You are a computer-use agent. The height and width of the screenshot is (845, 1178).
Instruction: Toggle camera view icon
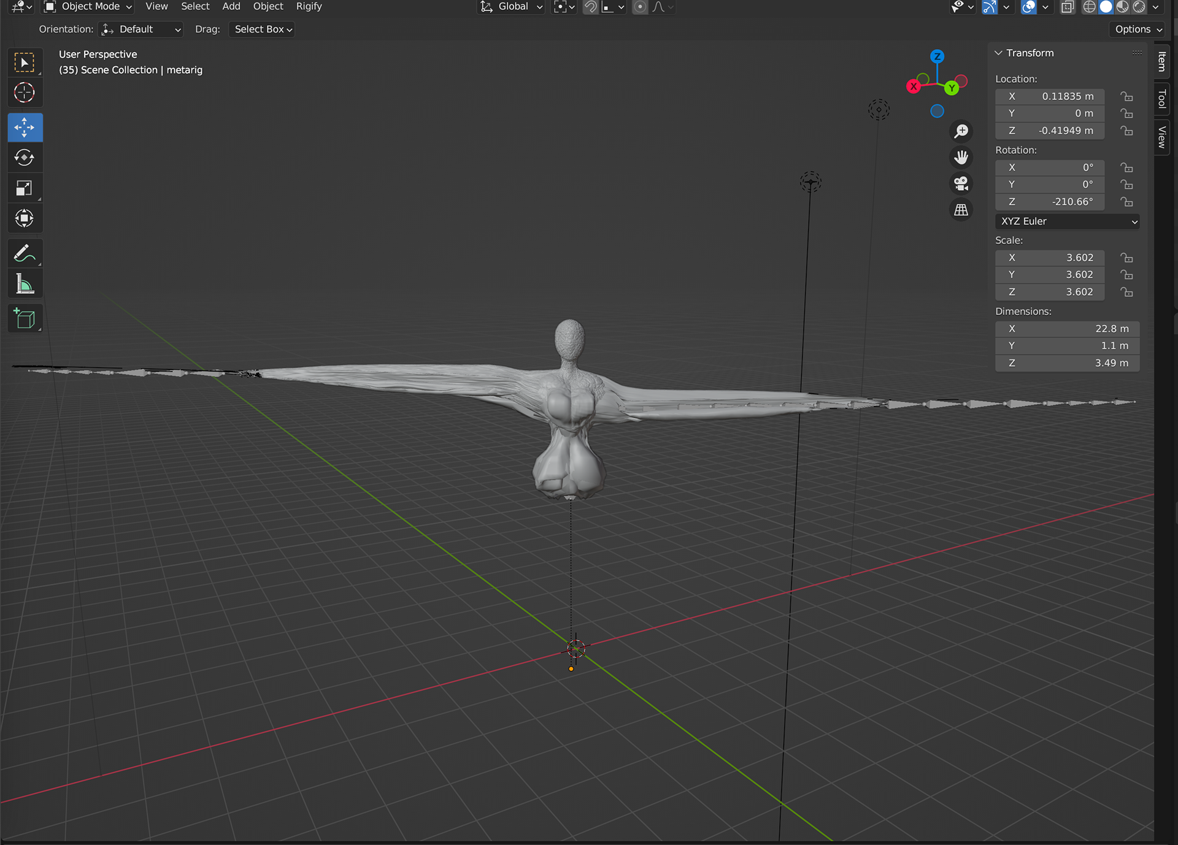click(961, 183)
